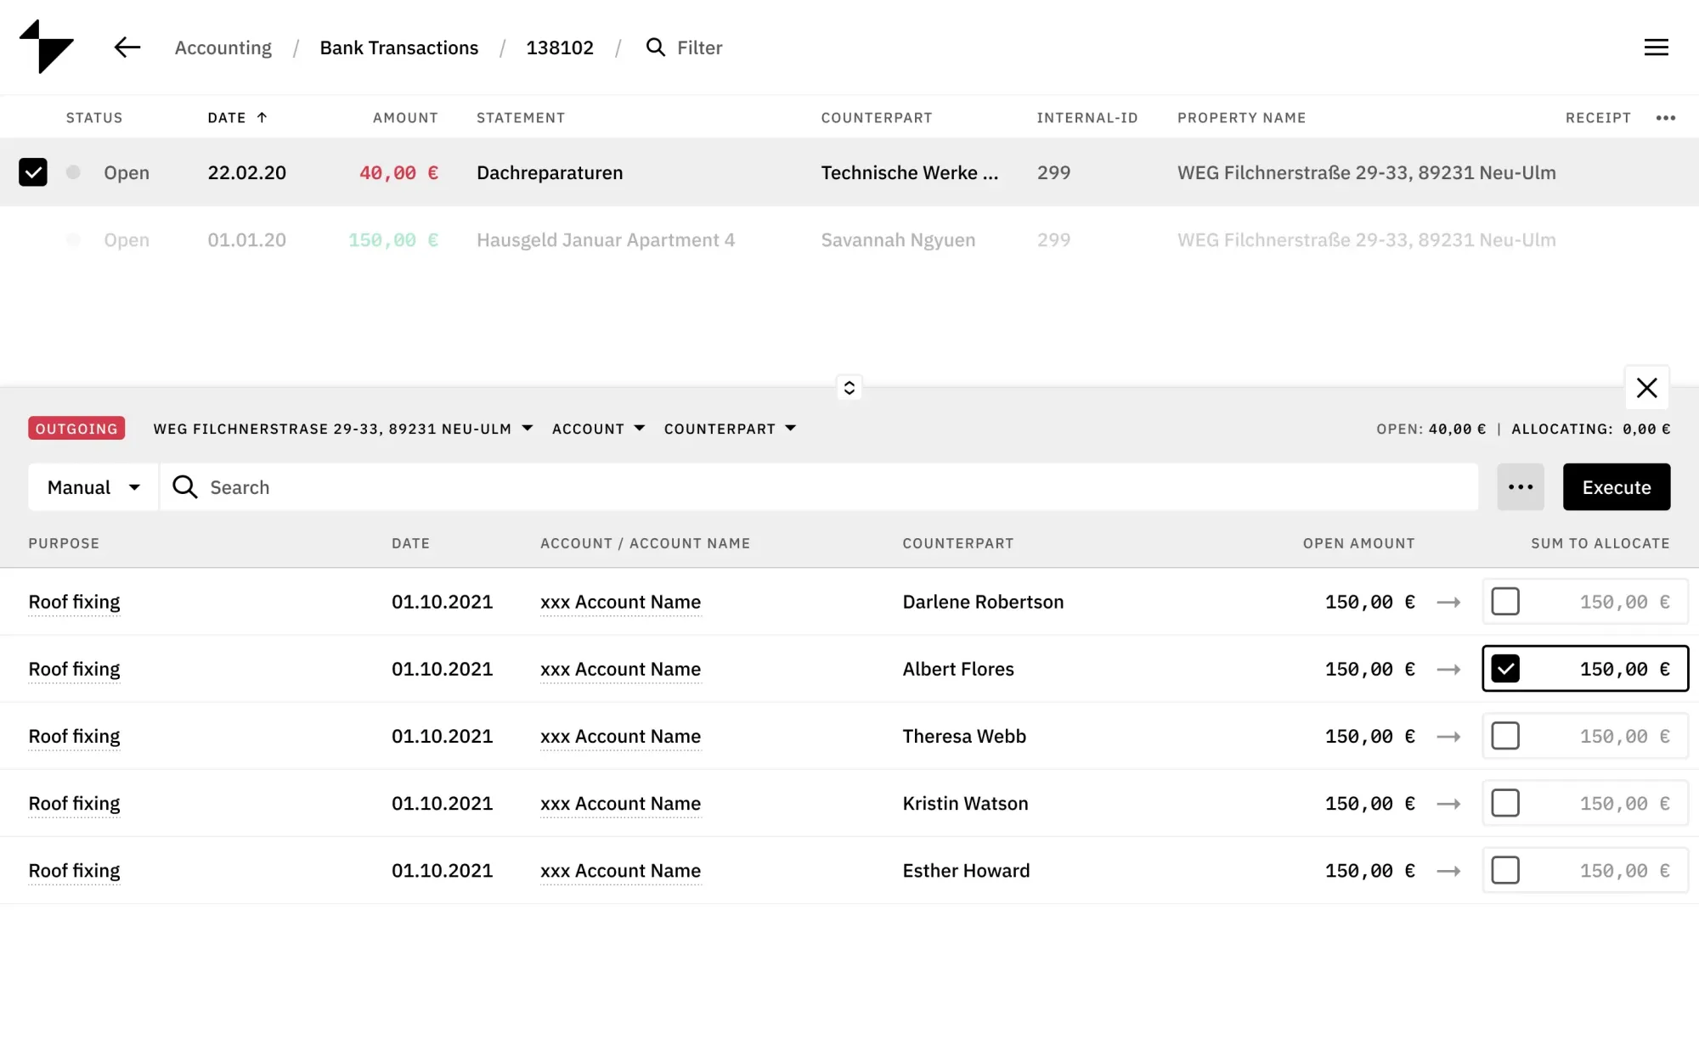Image resolution: width=1699 pixels, height=1061 pixels.
Task: Click the Execute button
Action: tap(1616, 487)
